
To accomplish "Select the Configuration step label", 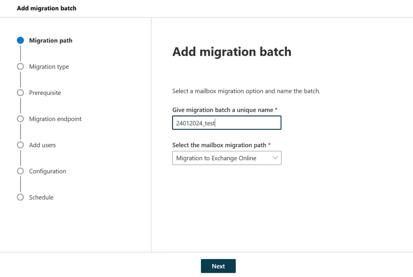I will click(48, 171).
